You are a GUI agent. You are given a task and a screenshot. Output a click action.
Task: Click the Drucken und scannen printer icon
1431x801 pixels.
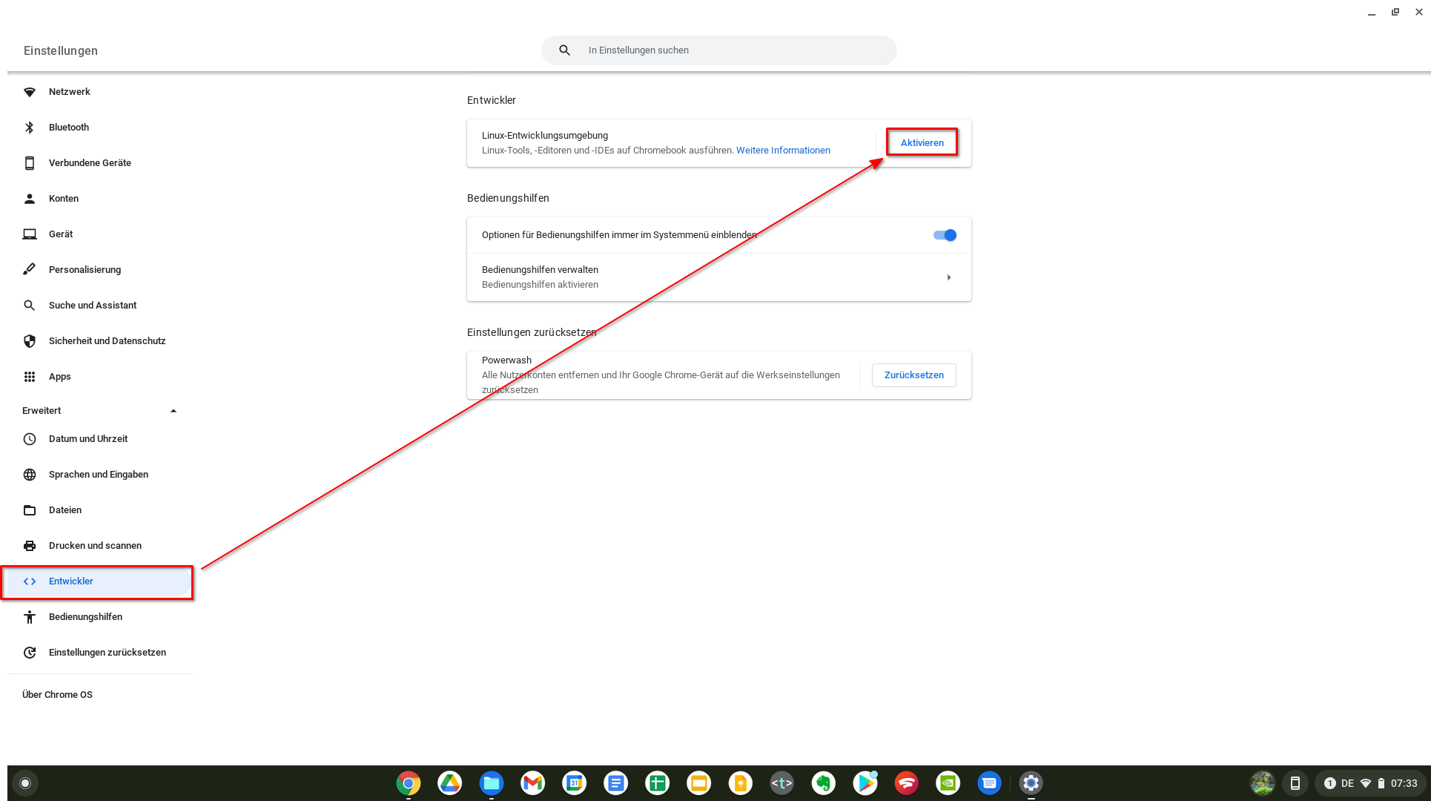coord(30,546)
